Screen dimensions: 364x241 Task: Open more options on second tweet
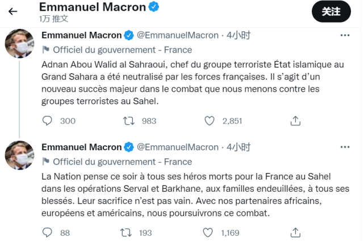point(345,147)
